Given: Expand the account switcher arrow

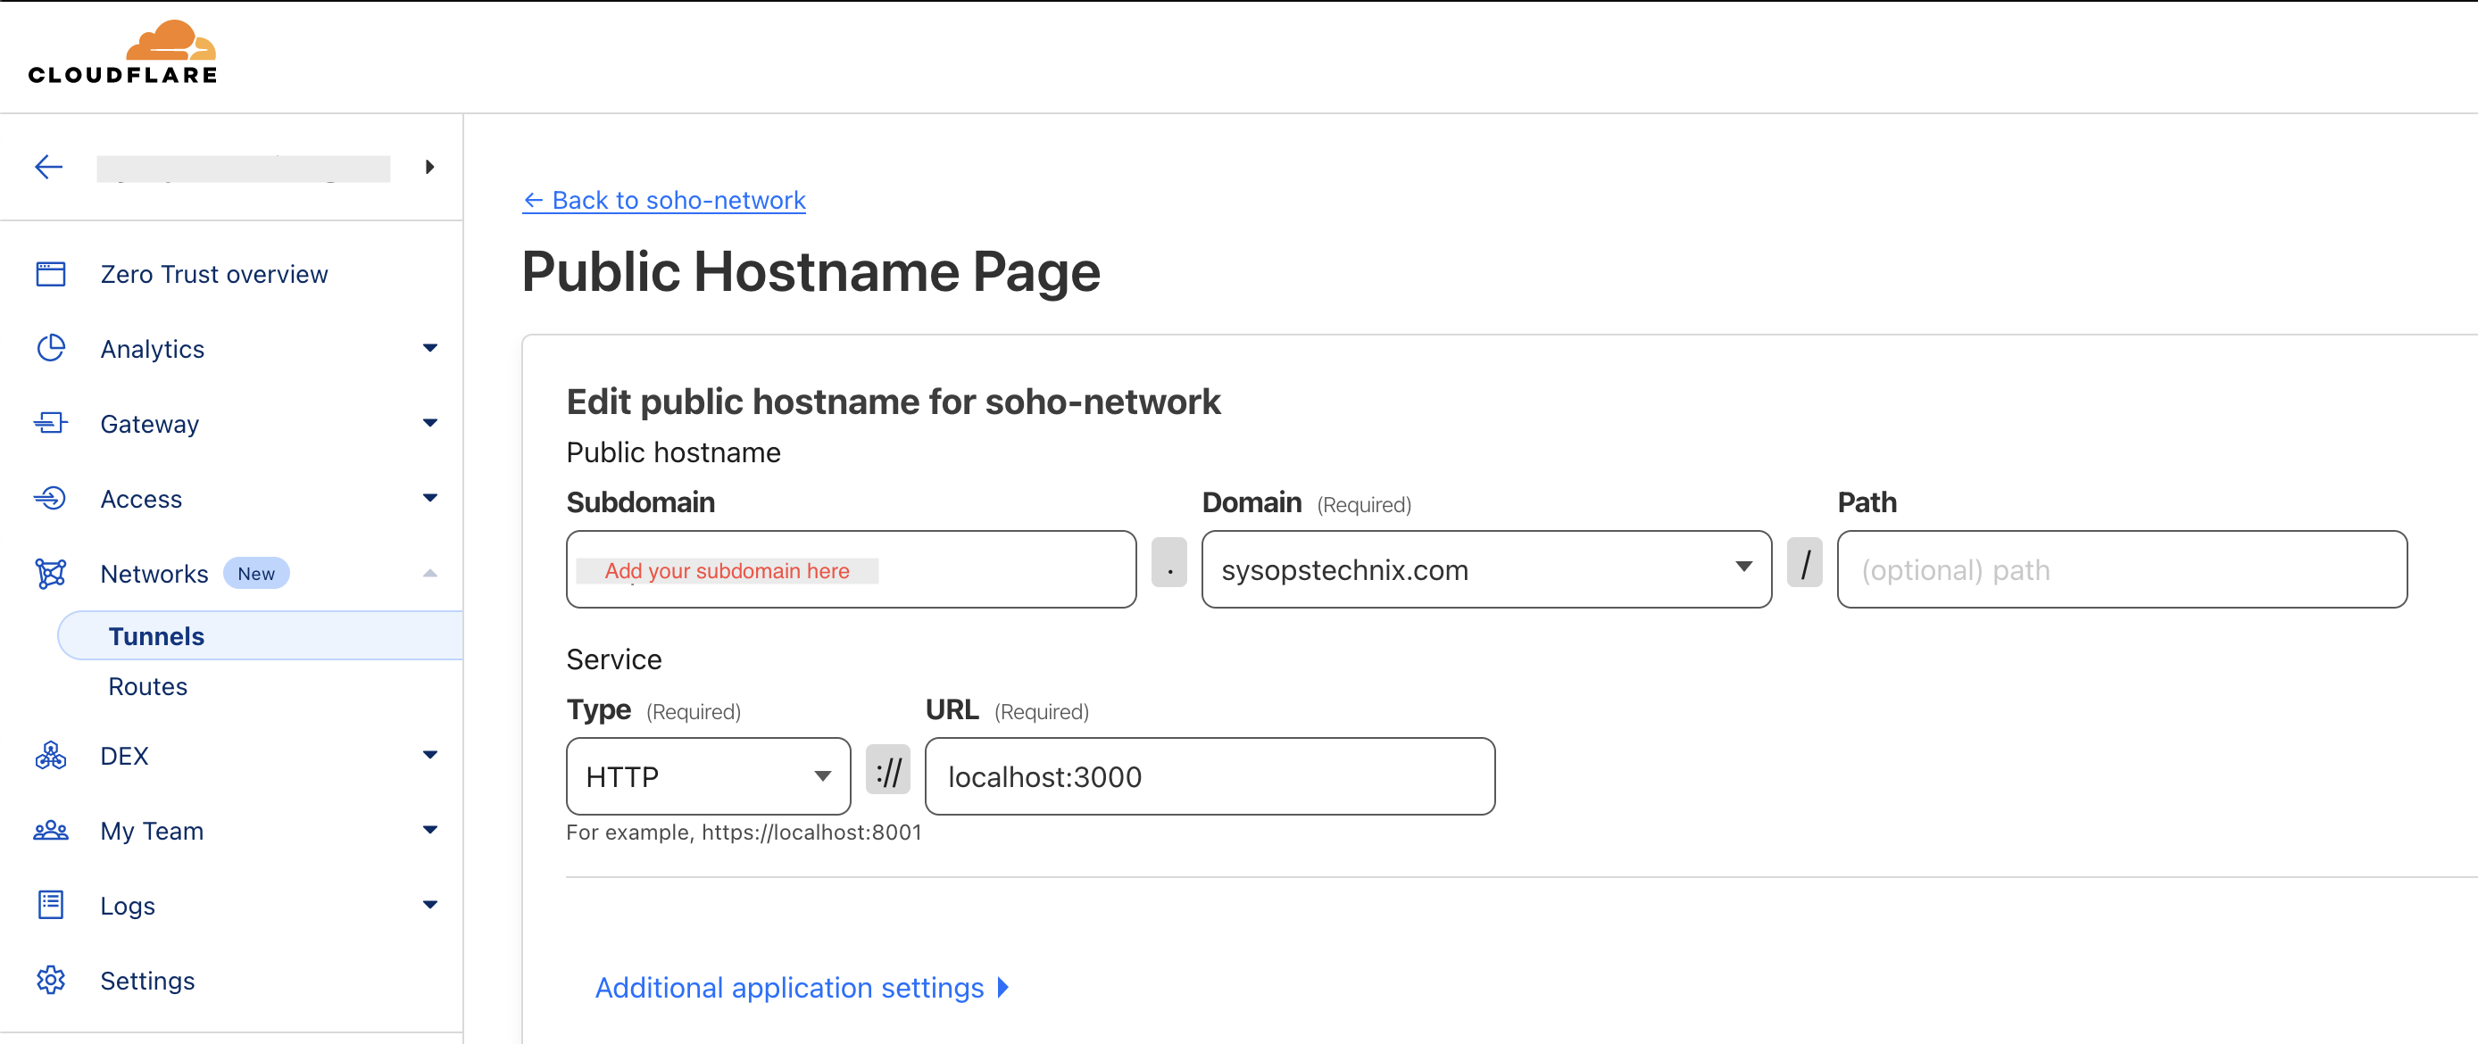Looking at the screenshot, I should 430,167.
